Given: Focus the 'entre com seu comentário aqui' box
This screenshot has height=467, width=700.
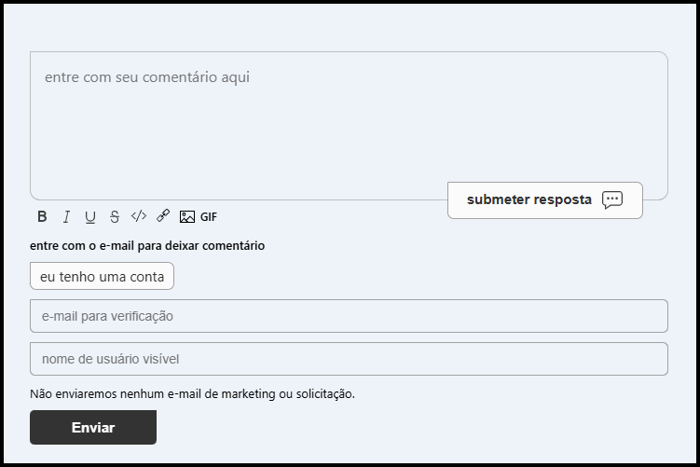Looking at the screenshot, I should click(349, 126).
